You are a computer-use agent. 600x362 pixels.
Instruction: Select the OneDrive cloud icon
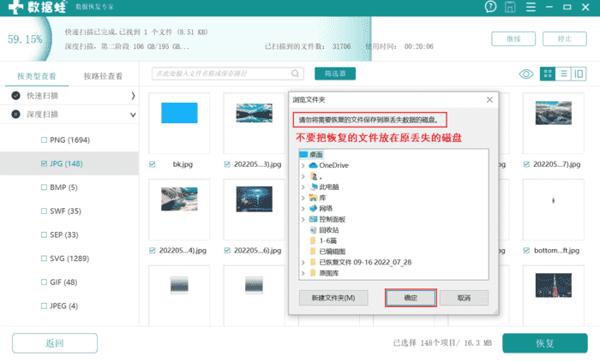[313, 165]
